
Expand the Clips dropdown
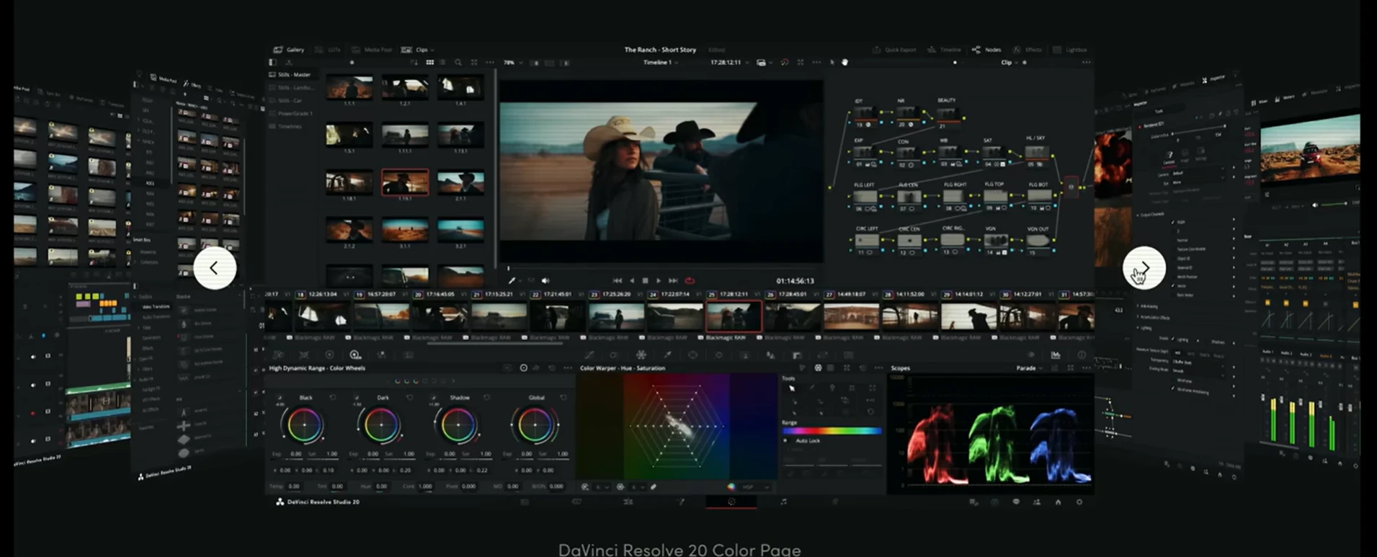[x=418, y=50]
